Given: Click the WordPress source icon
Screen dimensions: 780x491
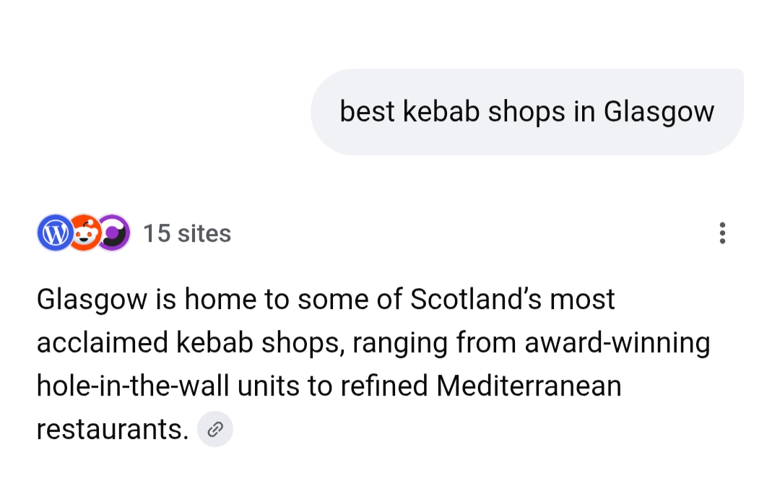Looking at the screenshot, I should [53, 233].
